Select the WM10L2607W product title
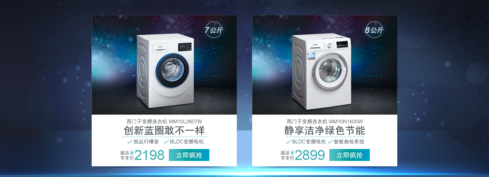The height and width of the screenshot is (177, 489). click(164, 121)
